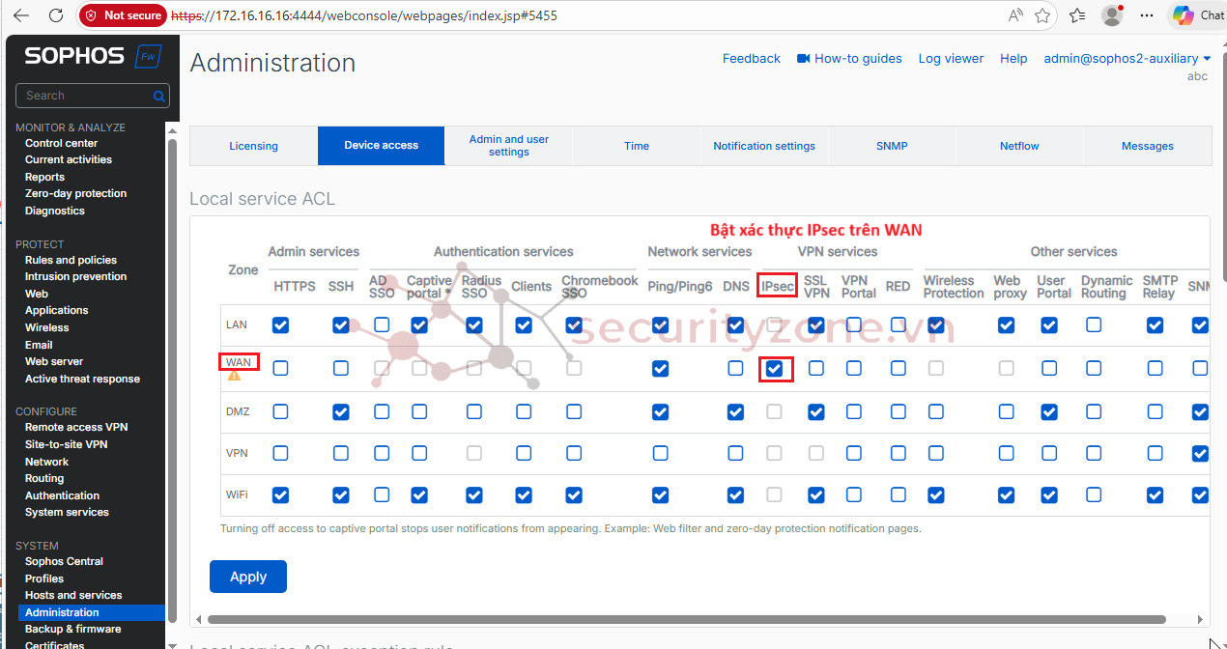The width and height of the screenshot is (1227, 649).
Task: Enable HTTPS access for WAN zone
Action: pyautogui.click(x=280, y=368)
